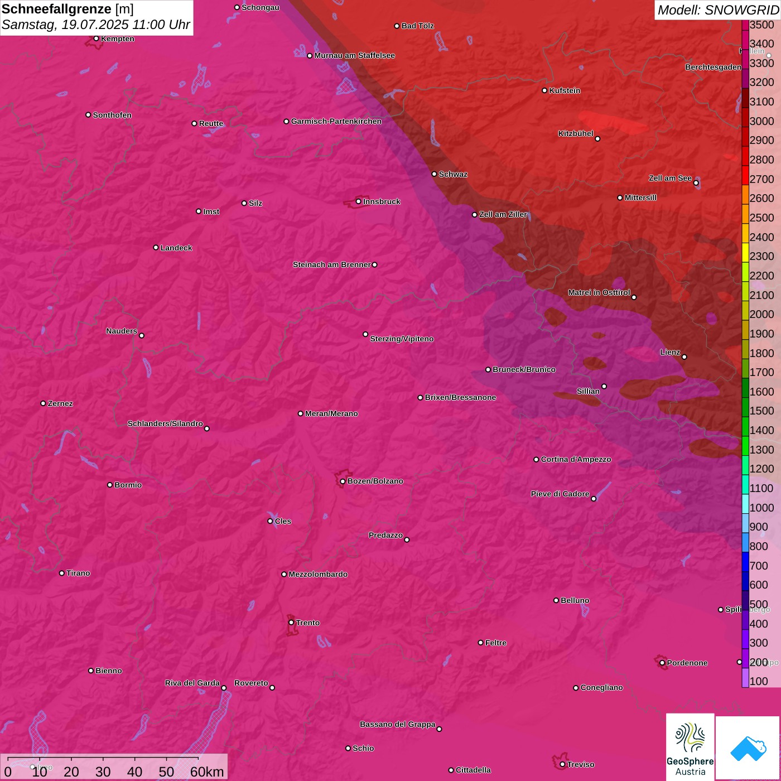Click the Reutte label
The image size is (781, 781).
(x=211, y=123)
